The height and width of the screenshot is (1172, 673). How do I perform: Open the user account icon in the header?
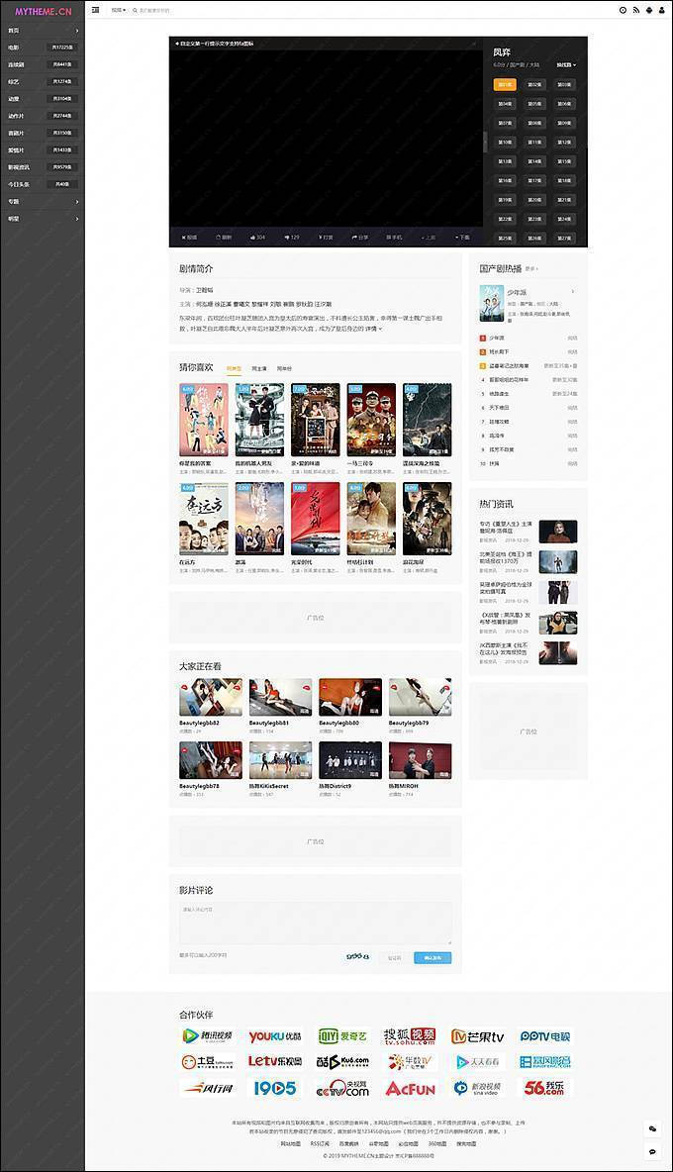[661, 11]
